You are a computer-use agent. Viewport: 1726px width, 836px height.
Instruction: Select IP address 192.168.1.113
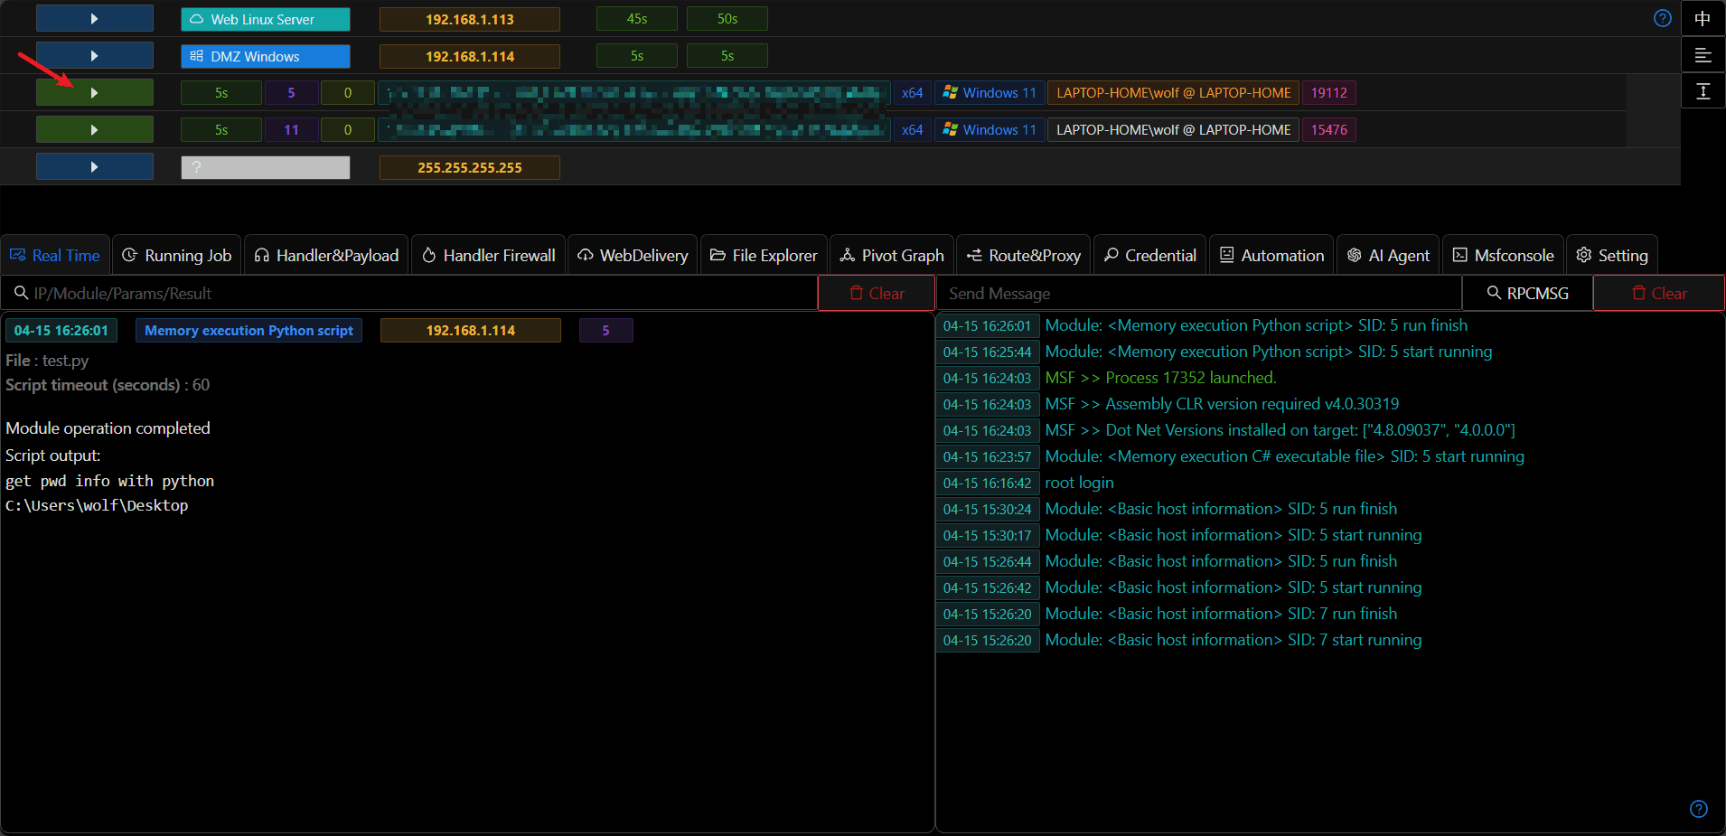(x=470, y=19)
